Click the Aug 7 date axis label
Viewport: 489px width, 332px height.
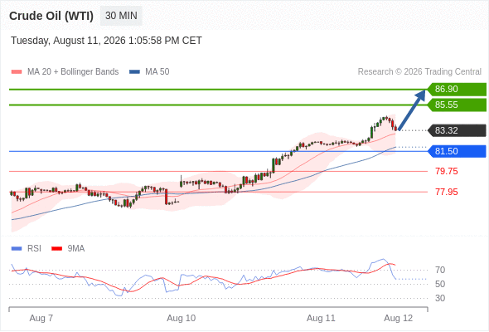[41, 318]
